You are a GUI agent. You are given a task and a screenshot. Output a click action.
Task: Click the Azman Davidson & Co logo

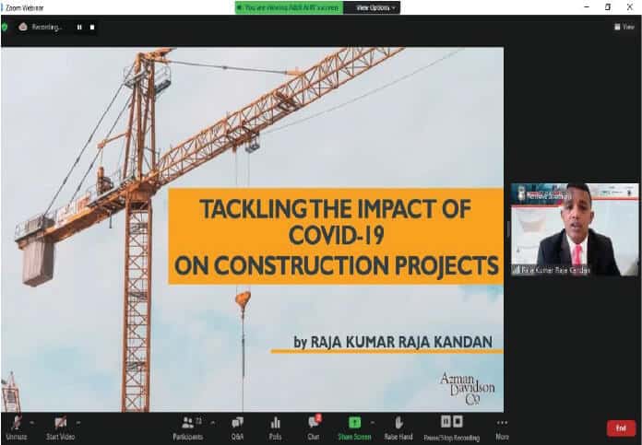467,388
